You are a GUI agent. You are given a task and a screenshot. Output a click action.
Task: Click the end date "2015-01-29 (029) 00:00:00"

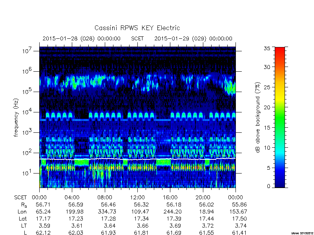click(x=193, y=38)
